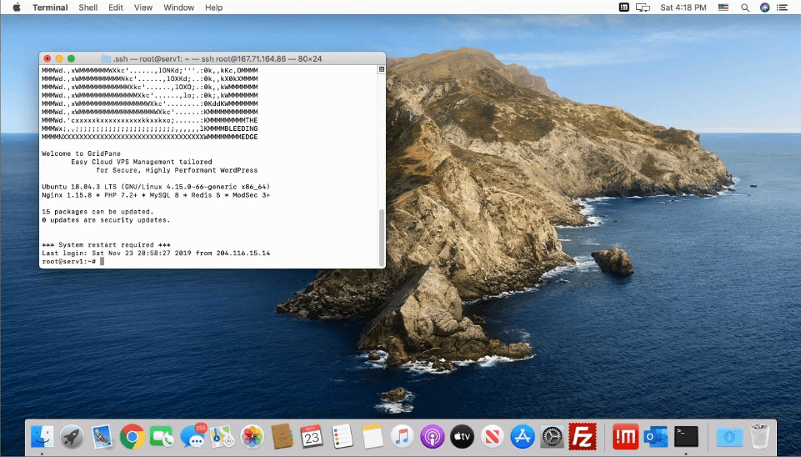
Task: Click 'Welcome to GridPane' text
Action: pos(81,153)
